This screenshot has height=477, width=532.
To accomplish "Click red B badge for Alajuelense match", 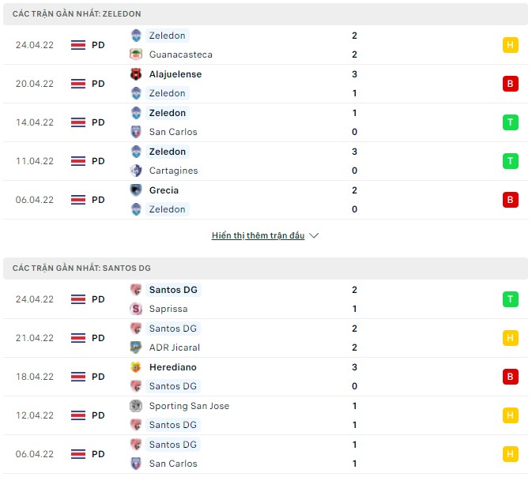I will (510, 84).
